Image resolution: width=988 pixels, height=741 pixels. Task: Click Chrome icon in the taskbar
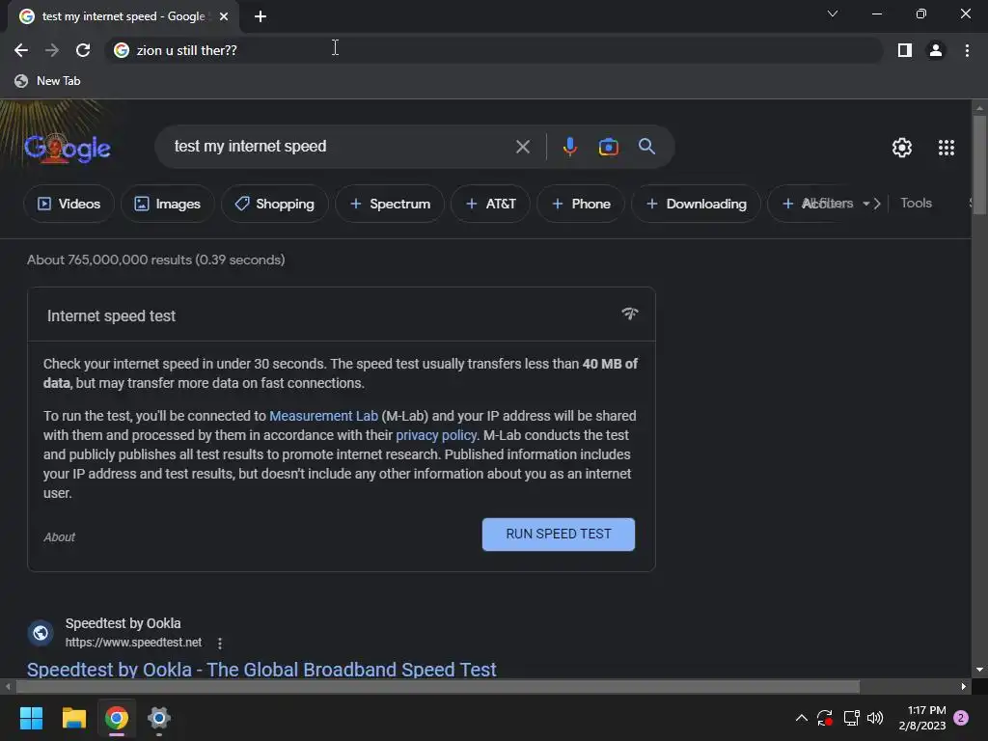[117, 718]
